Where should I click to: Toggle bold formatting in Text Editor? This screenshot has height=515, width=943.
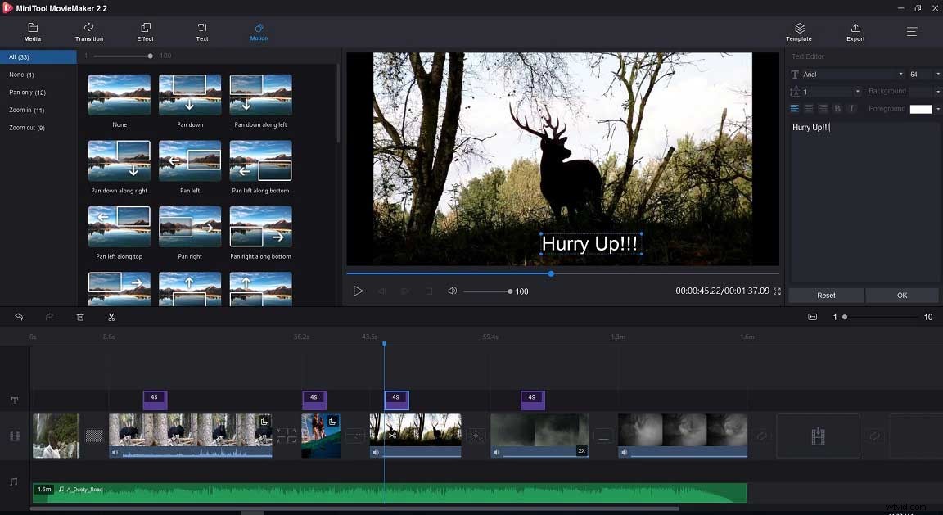click(x=837, y=108)
